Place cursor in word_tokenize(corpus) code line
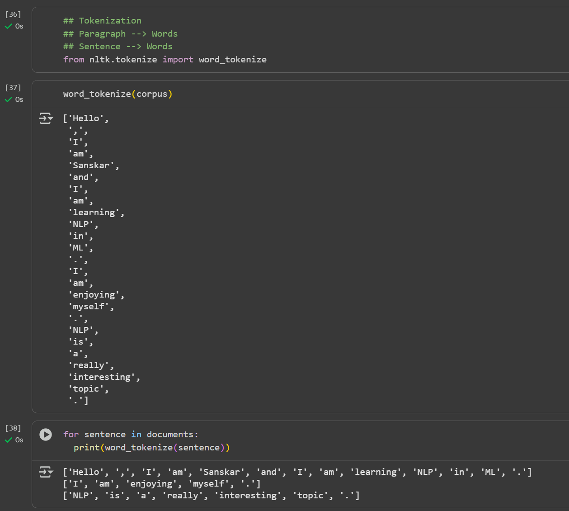 click(x=118, y=94)
